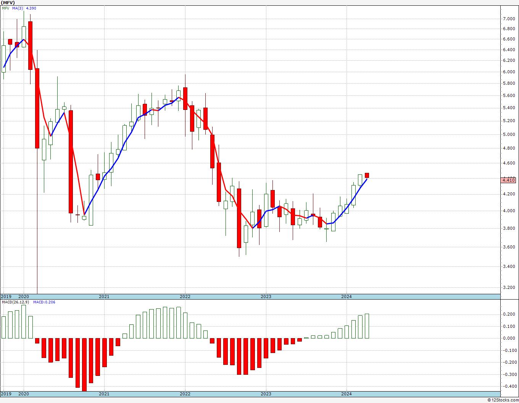Select 2024 on the price chart time axis
519x403 pixels.
coord(347,297)
